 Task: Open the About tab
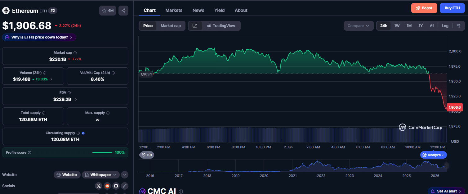pos(241,10)
